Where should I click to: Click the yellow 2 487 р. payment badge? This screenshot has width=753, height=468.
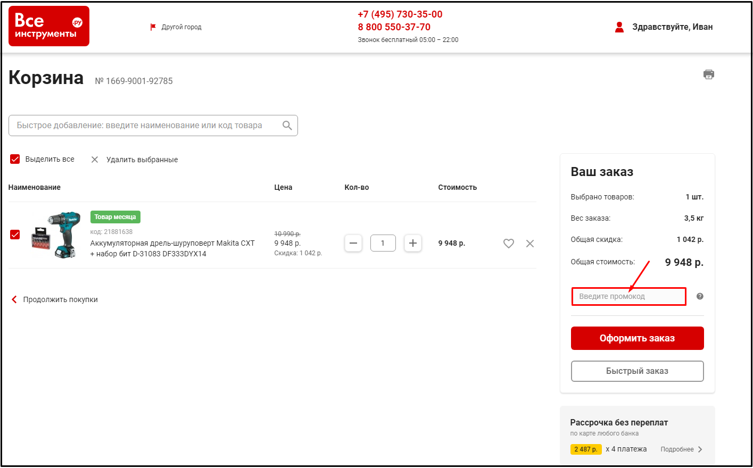[586, 449]
